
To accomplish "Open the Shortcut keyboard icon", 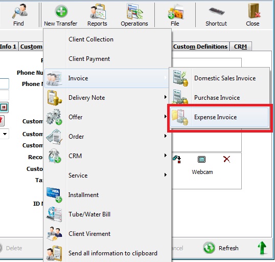I will 216,11.
